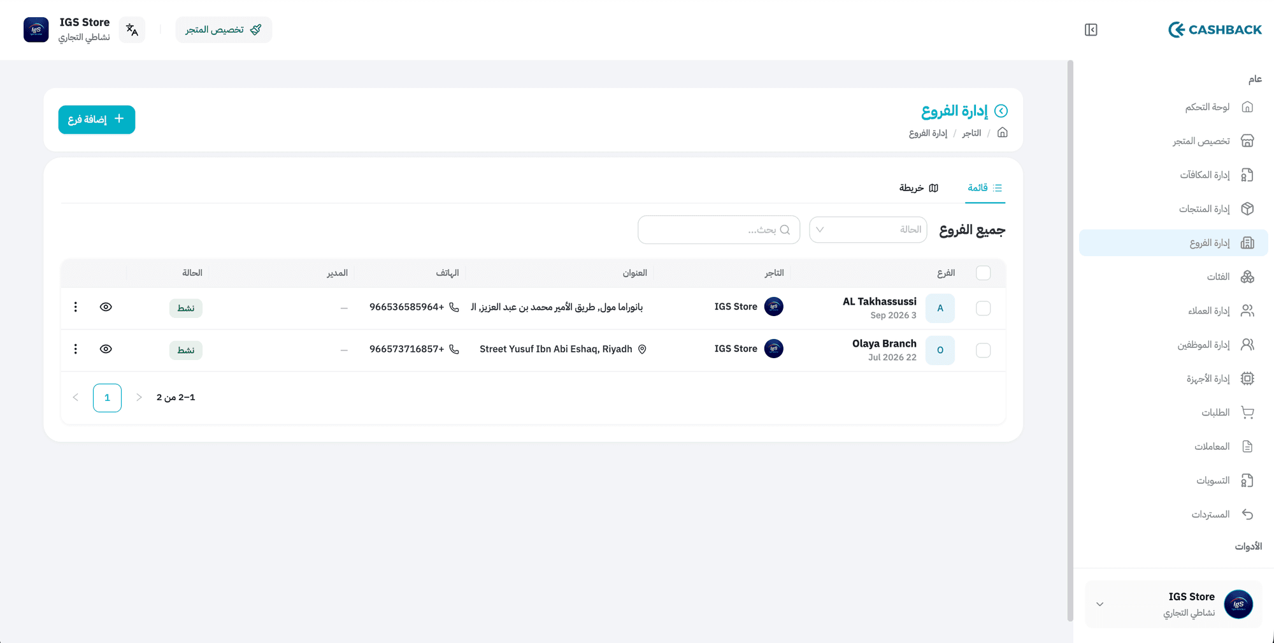Screen dimensions: 1274x643
Task: Click التاجر breadcrumb link
Action: 971,133
